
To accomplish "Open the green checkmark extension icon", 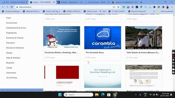I will point(141,7).
